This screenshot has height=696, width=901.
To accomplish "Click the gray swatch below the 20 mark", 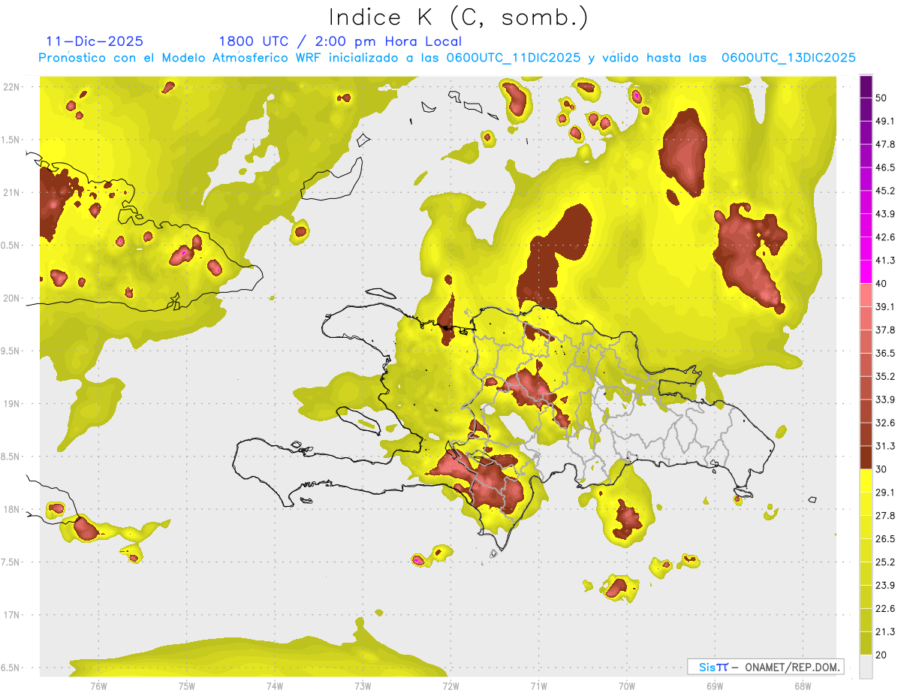I will click(866, 666).
